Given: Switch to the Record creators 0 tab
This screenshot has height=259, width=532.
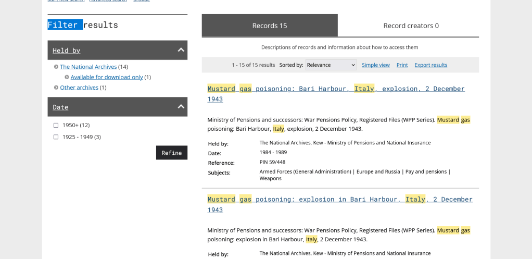Looking at the screenshot, I should [411, 26].
